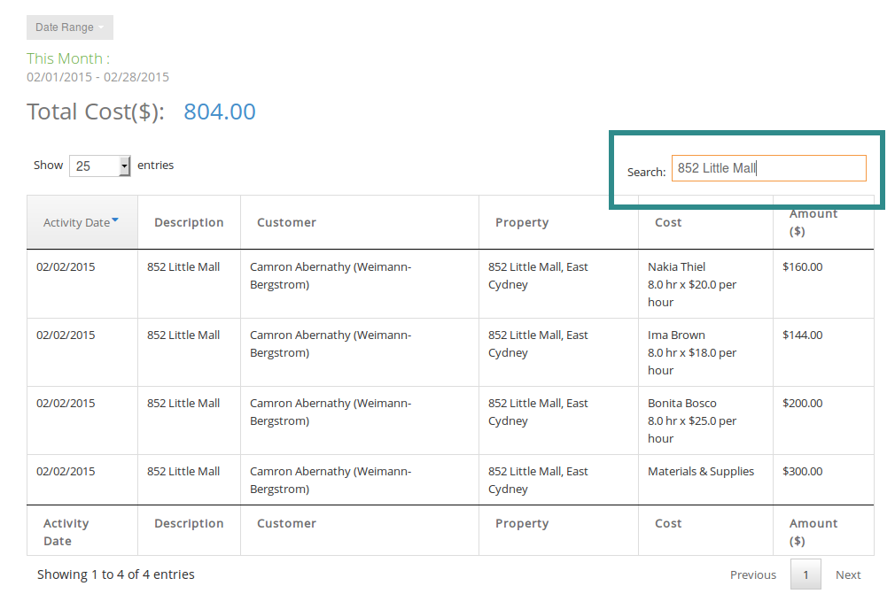Viewport: 895px width, 609px height.
Task: Click the This Month label
Action: 68,58
